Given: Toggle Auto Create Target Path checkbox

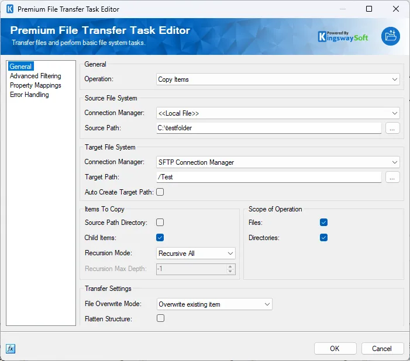Looking at the screenshot, I should click(160, 192).
